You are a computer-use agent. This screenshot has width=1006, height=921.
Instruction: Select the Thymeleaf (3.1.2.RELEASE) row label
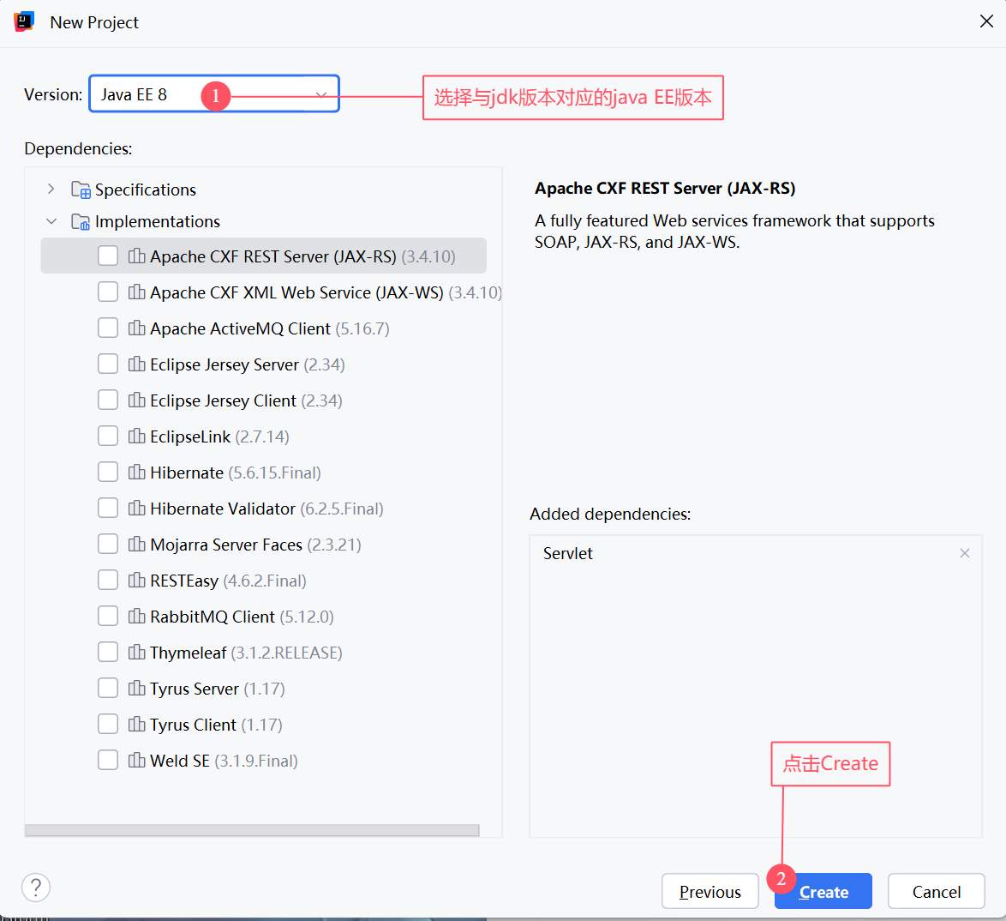pyautogui.click(x=247, y=652)
